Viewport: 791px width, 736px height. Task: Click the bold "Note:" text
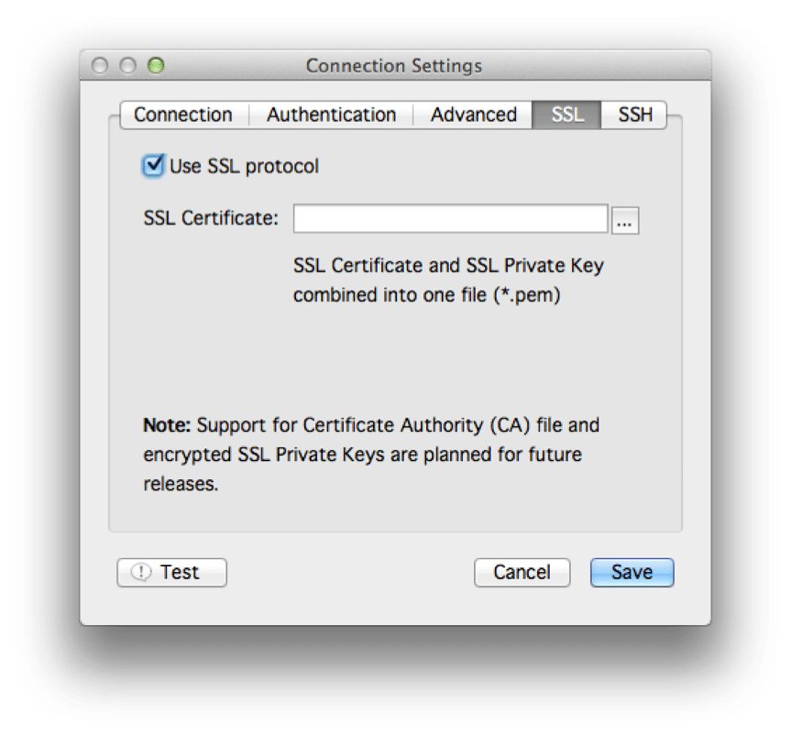coord(167,425)
